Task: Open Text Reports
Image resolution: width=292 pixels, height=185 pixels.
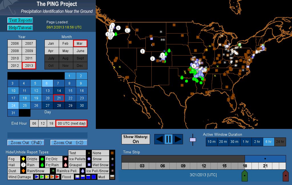Action: [x=20, y=20]
